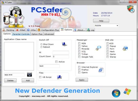This screenshot has width=138, height=101.
Task: Click the Messenger chat bubble penguin icon
Action: pos(98,48)
